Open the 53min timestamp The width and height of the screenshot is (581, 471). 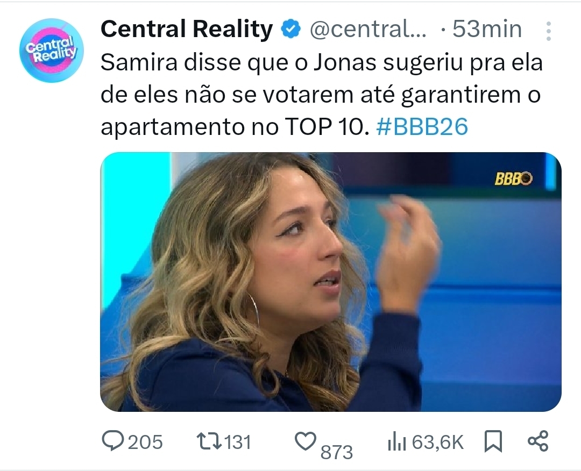click(x=487, y=29)
